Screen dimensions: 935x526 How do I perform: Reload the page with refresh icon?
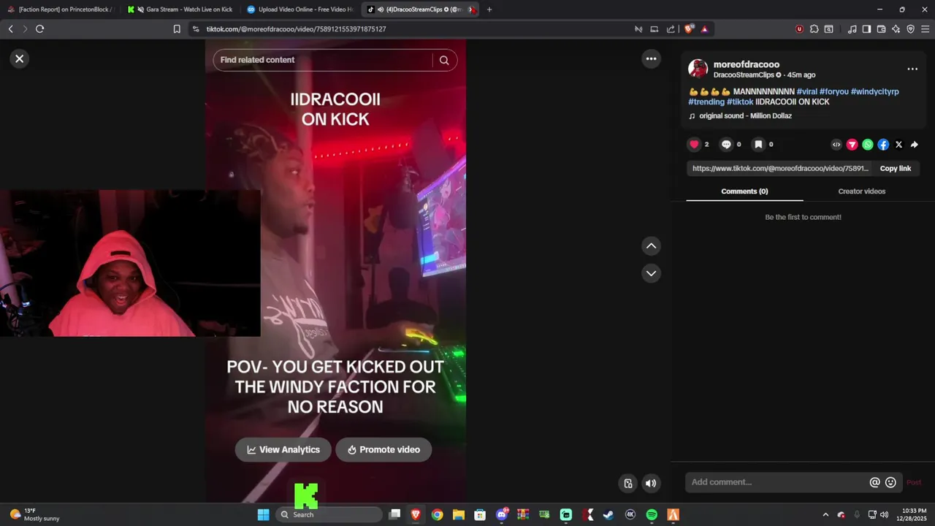click(39, 29)
